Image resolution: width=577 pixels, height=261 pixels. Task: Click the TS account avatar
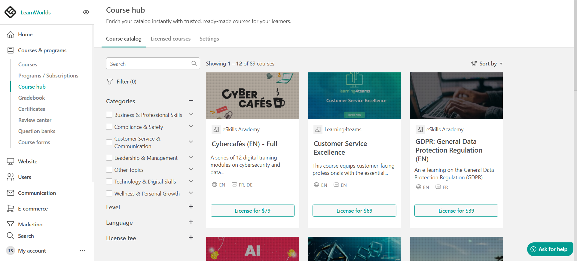point(11,250)
